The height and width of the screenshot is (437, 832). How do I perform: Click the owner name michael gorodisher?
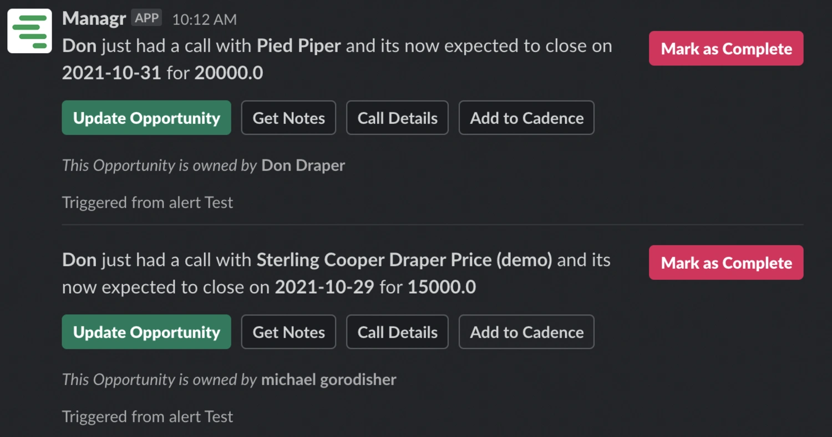pos(328,380)
